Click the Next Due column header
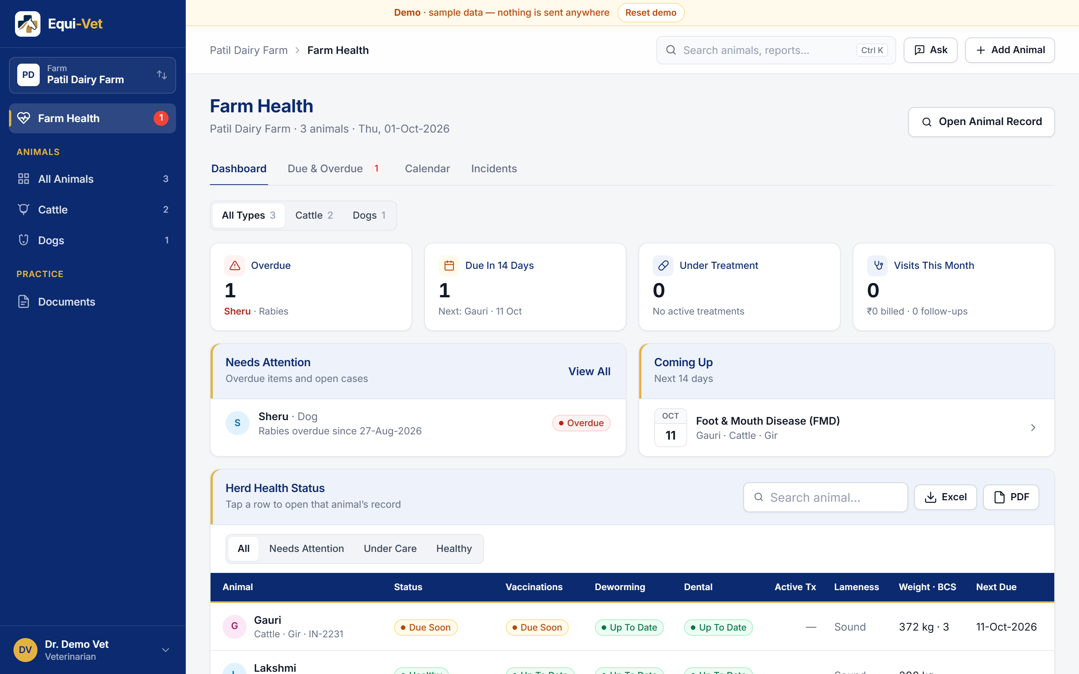Image resolution: width=1079 pixels, height=674 pixels. tap(996, 587)
